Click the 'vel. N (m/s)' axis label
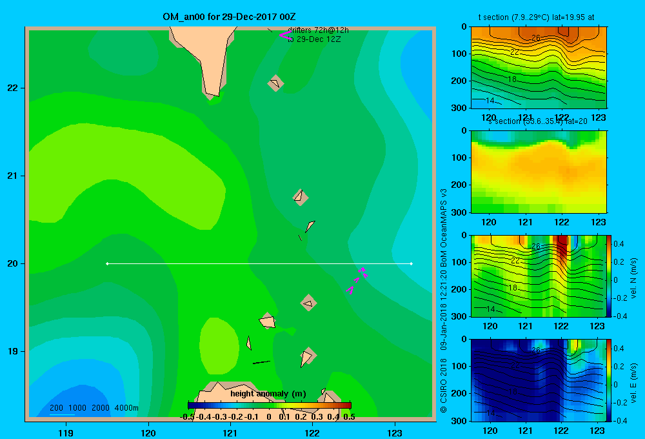645x439 pixels. tap(633, 278)
